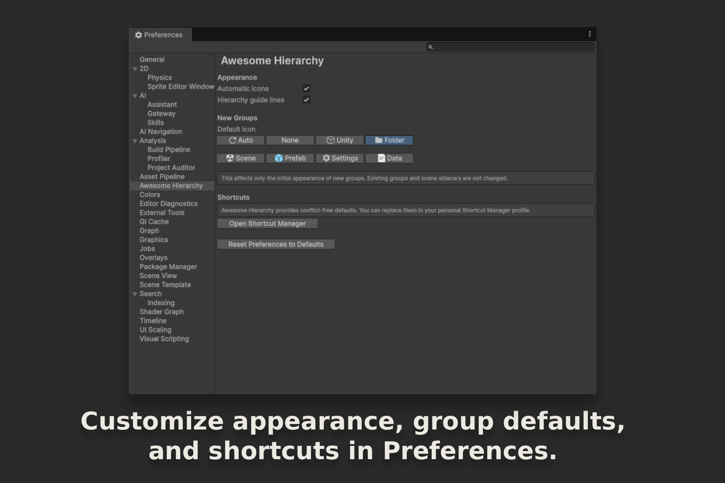Open the Overlays preferences page
The height and width of the screenshot is (483, 725).
154,258
